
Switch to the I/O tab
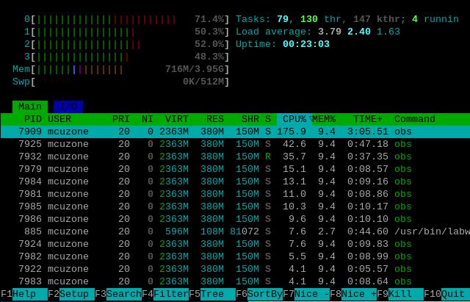pos(68,107)
